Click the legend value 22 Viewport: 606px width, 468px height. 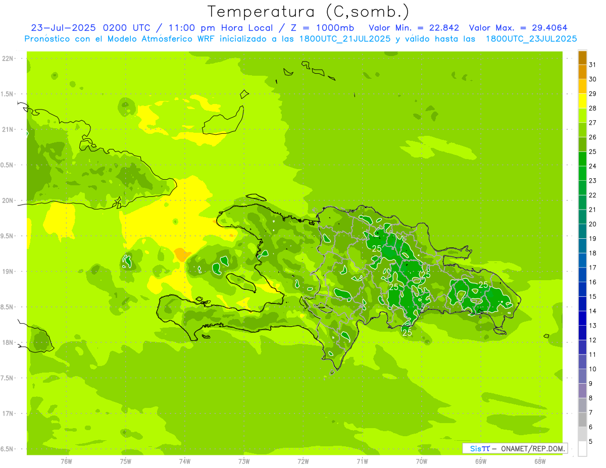point(593,195)
